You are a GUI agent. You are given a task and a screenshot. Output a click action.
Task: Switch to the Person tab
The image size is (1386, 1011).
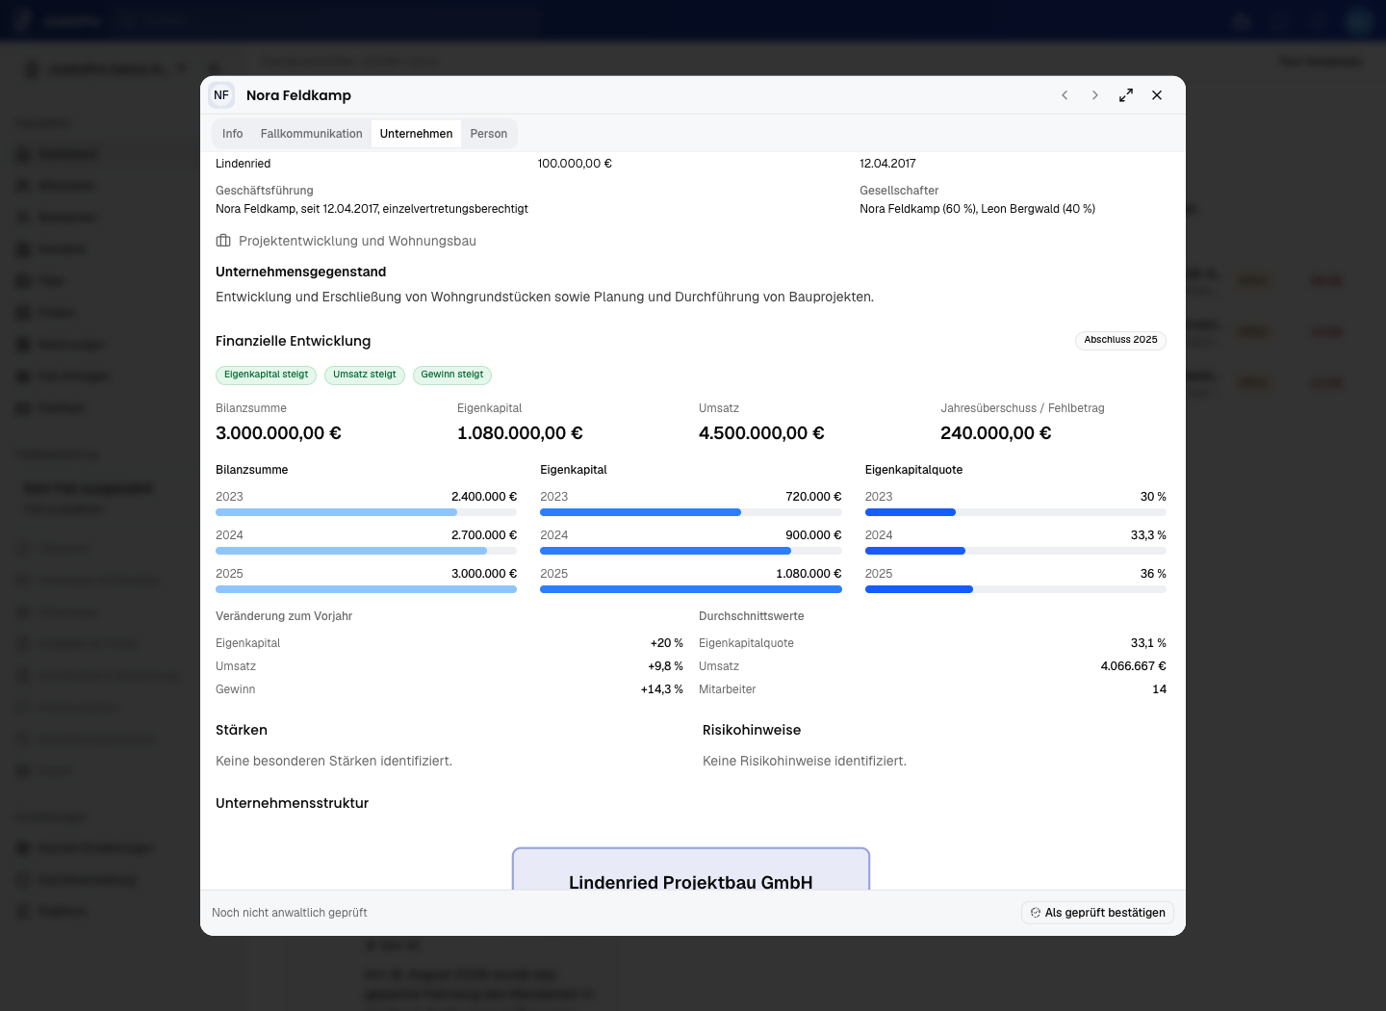click(489, 134)
